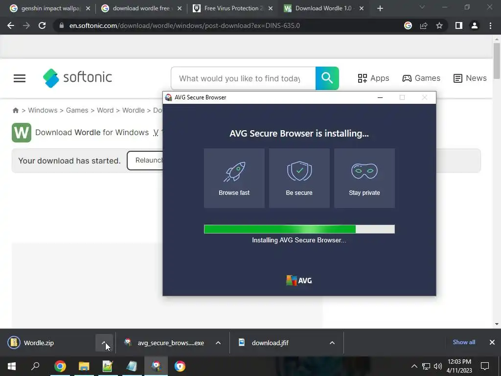
Task: Expand options arrow for download.jfif
Action: coord(332,343)
